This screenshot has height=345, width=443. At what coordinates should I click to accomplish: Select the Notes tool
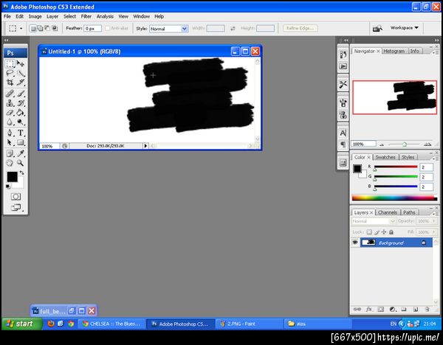coord(10,153)
